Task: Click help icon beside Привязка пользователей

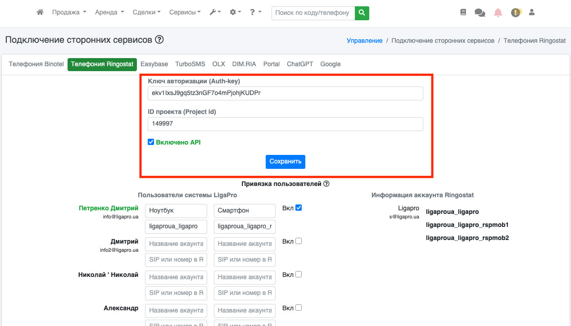Action: pos(326,184)
